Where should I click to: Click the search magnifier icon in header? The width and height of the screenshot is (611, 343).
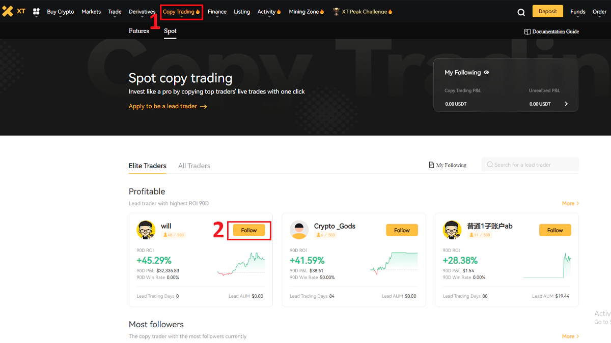click(x=521, y=12)
